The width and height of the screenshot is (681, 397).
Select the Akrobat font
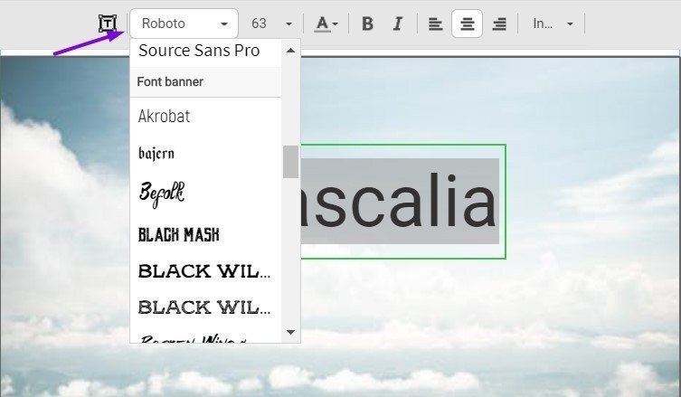point(164,117)
